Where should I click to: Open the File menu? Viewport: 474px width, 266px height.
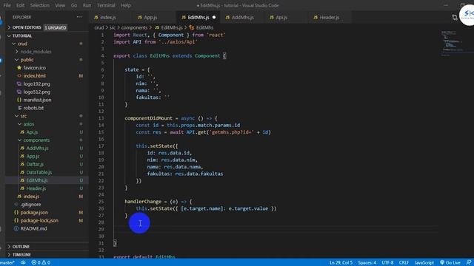[x=7, y=5]
